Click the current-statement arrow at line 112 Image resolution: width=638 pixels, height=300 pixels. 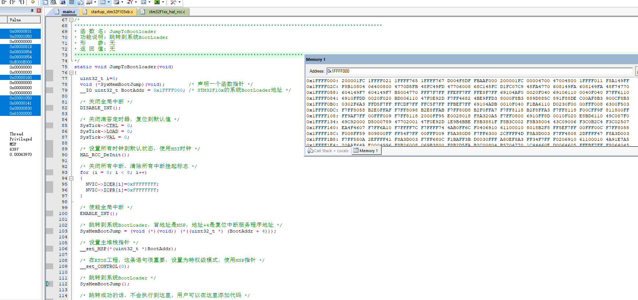click(48, 283)
